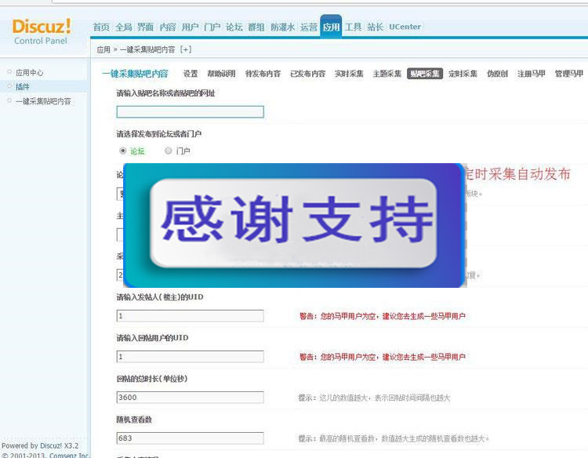Switch to the 首页 top navigation tab
Screen dimensions: 588x458
tap(101, 27)
